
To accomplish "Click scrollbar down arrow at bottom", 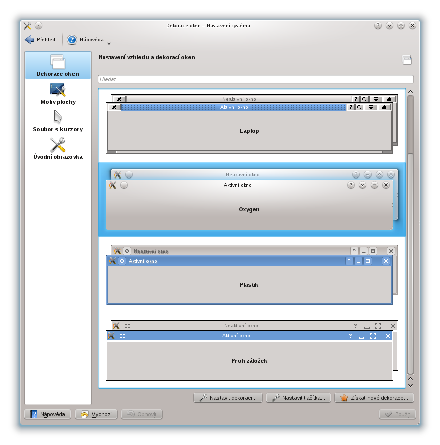I will (410, 385).
